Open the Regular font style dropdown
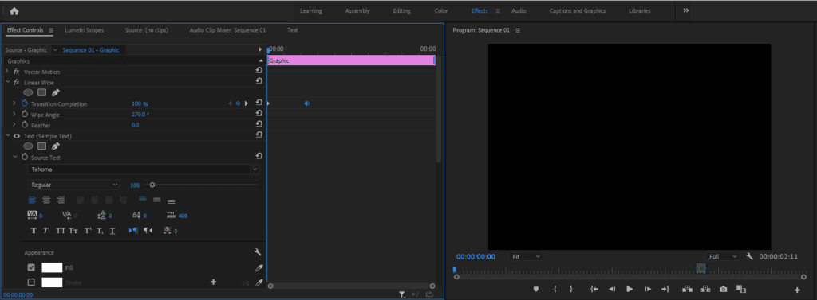Screen dimensions: 817x300 pyautogui.click(x=74, y=185)
